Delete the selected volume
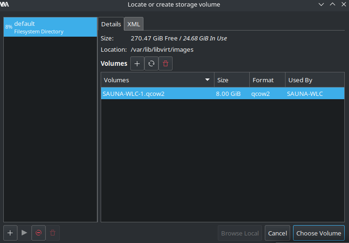Viewport: 349px width, 243px height. coord(166,63)
